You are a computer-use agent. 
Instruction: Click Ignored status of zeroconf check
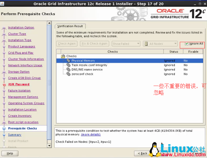tap(170, 74)
